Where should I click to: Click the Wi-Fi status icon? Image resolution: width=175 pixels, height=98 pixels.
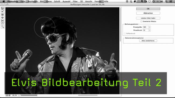click(149, 1)
